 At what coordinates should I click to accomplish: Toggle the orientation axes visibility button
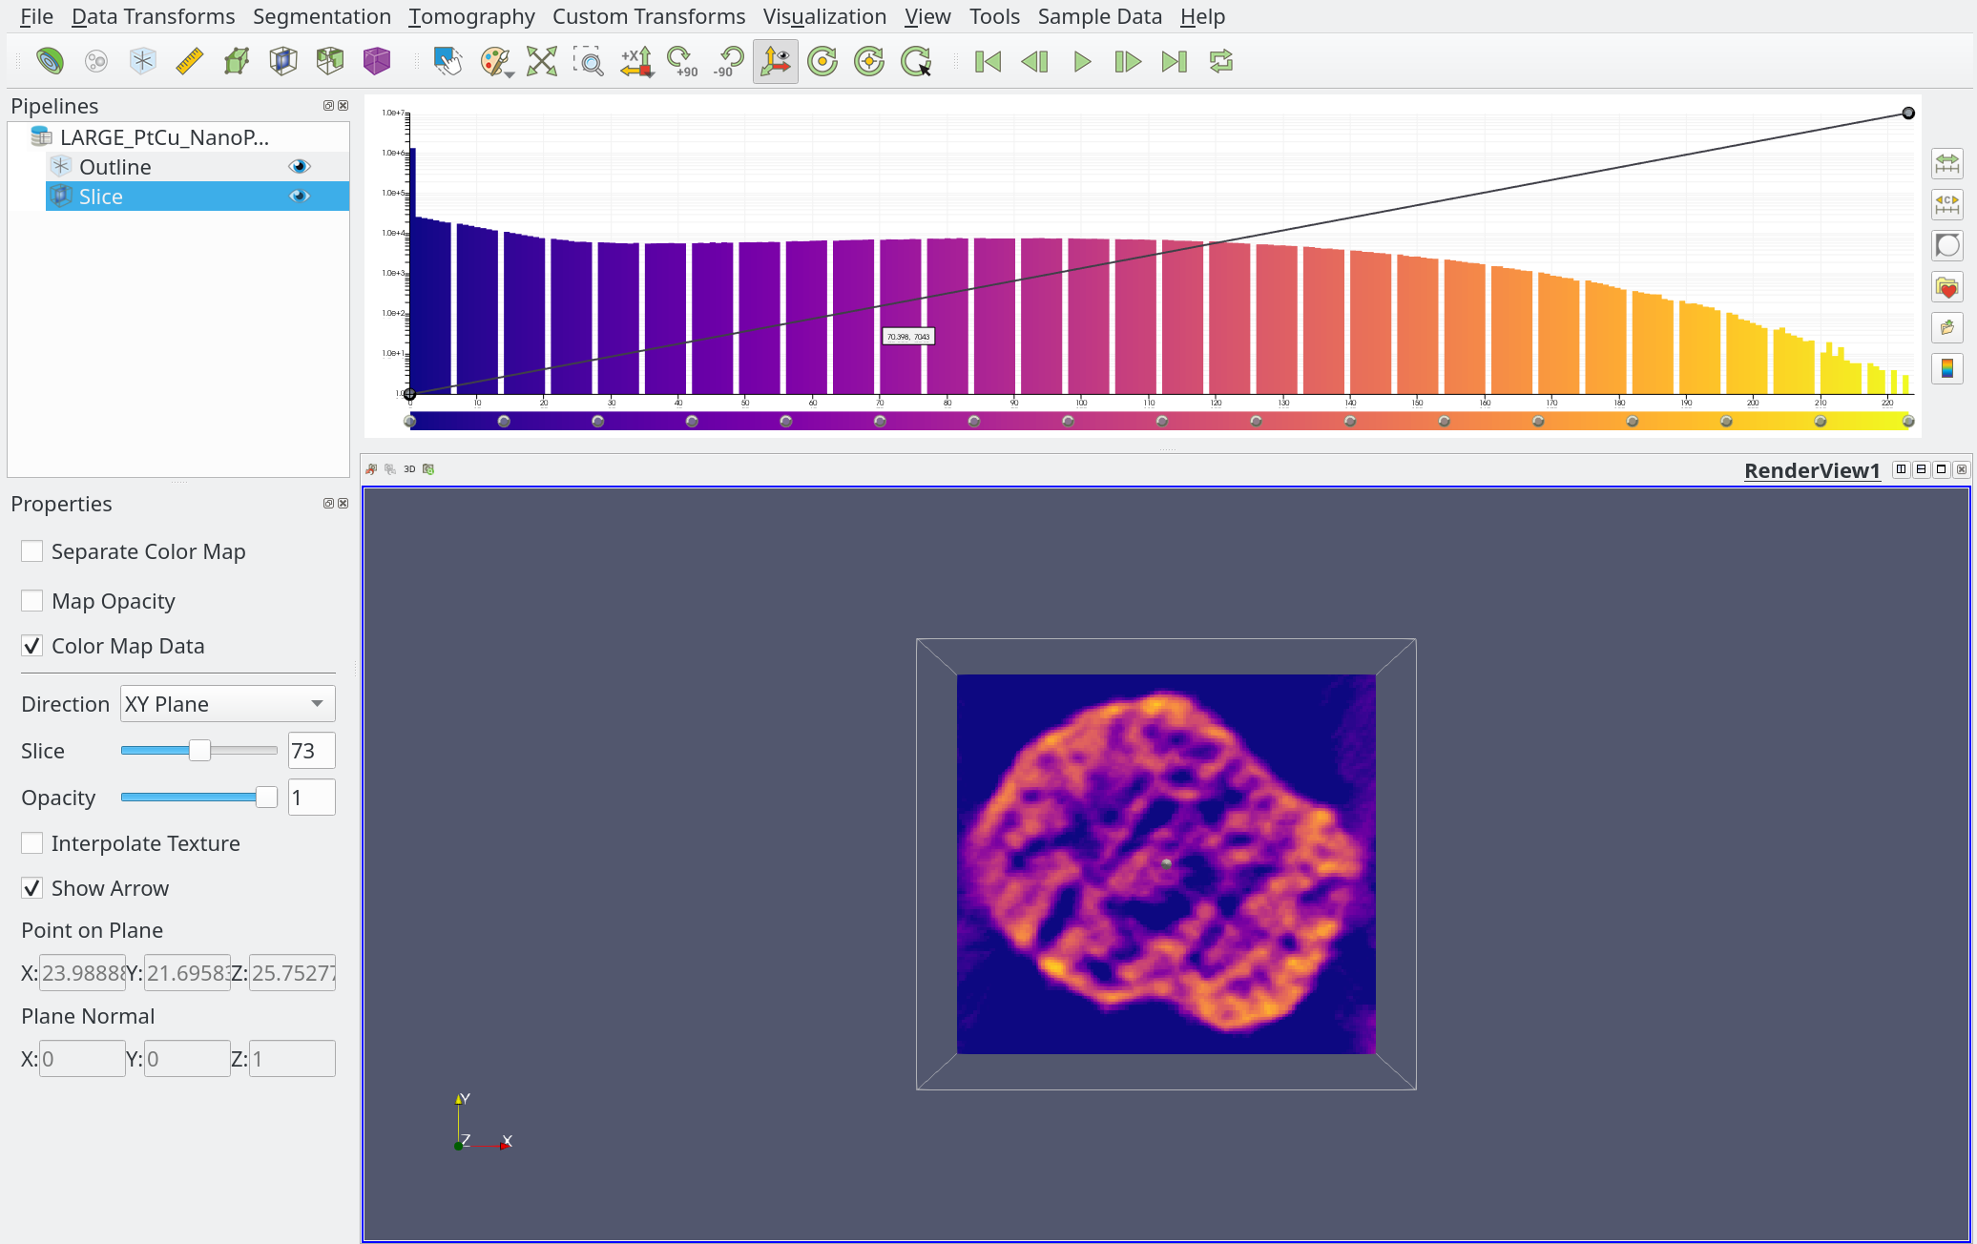click(776, 61)
